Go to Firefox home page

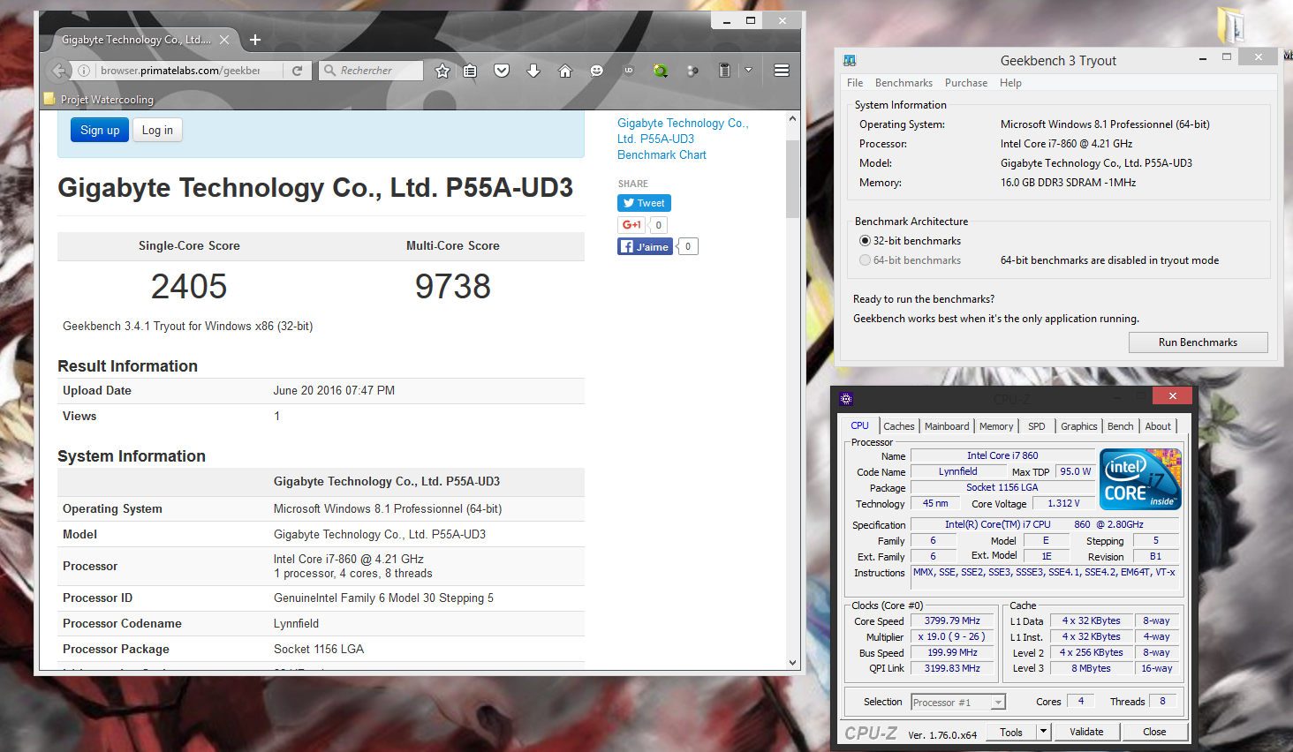565,71
